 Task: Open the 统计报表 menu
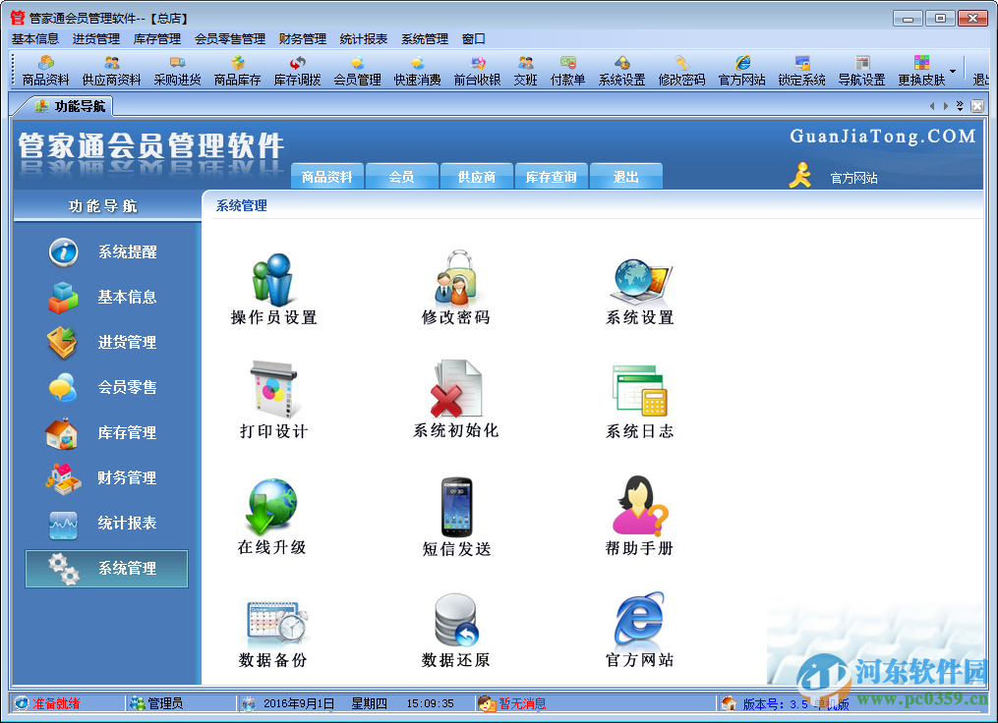360,38
